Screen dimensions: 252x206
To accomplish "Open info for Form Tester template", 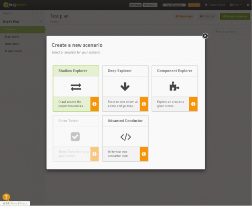I will coord(95,154).
